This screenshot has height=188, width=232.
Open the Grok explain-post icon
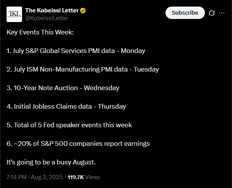212,13
